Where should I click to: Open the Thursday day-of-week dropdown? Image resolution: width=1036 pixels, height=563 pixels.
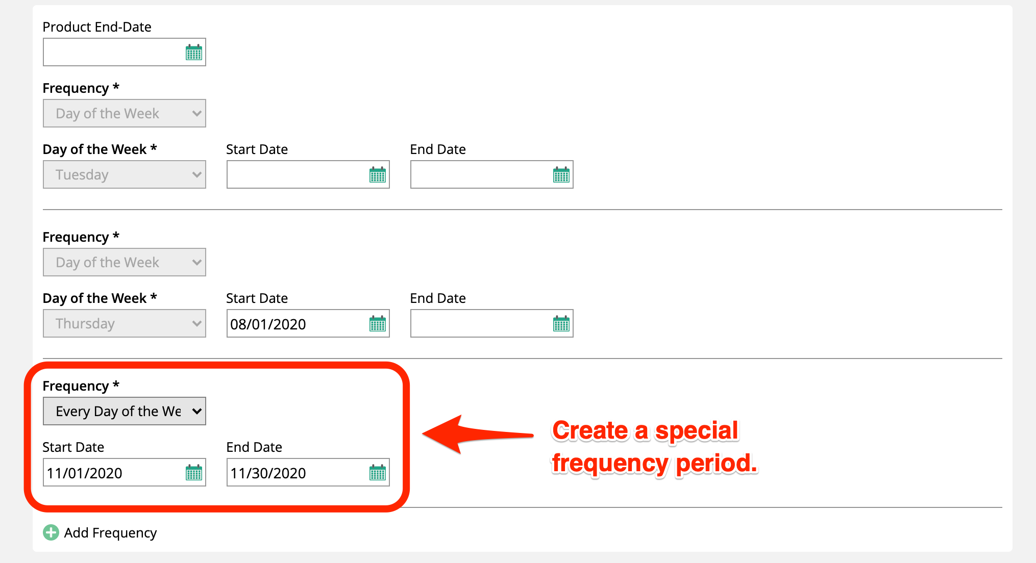124,323
